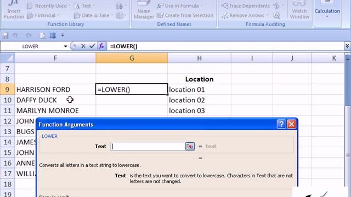This screenshot has height=197, width=351.
Task: Click the grid table icon in quick toolbar
Action: pyautogui.click(x=53, y=36)
